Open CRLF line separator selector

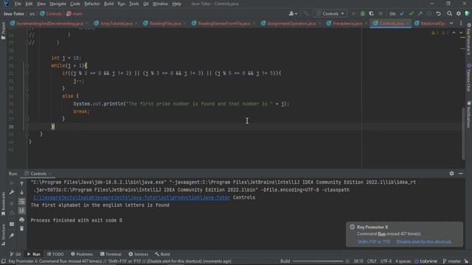[x=372, y=261]
